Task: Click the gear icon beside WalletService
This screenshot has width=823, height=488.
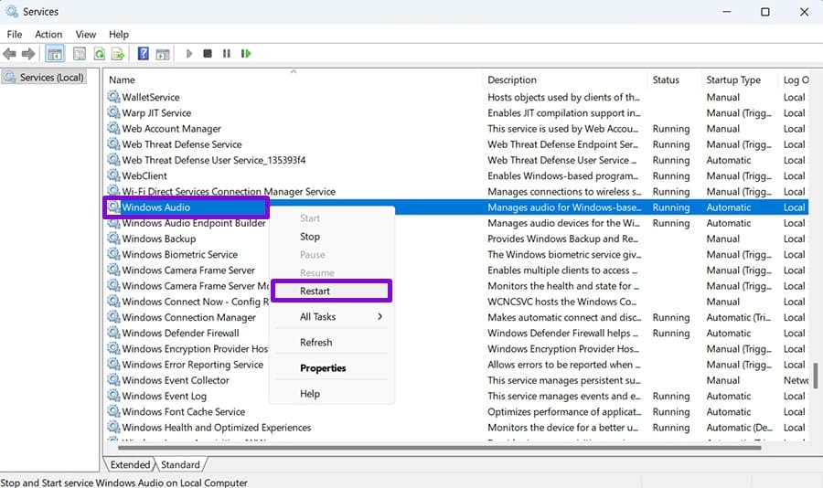Action: 113,97
